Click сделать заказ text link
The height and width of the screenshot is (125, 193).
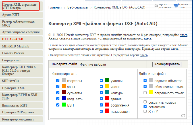[184, 6]
